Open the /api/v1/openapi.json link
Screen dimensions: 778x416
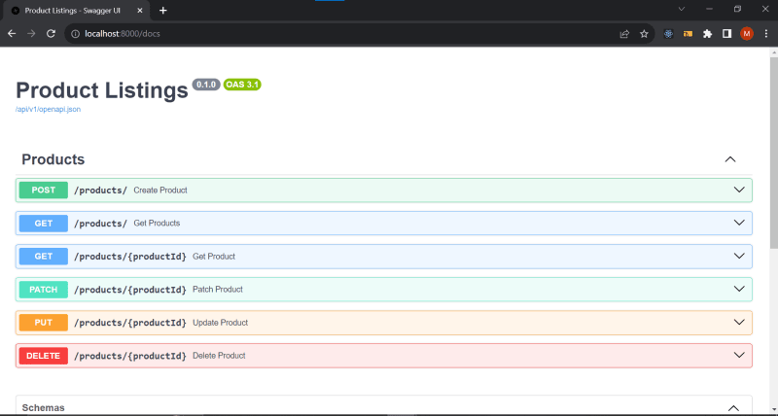(x=48, y=109)
